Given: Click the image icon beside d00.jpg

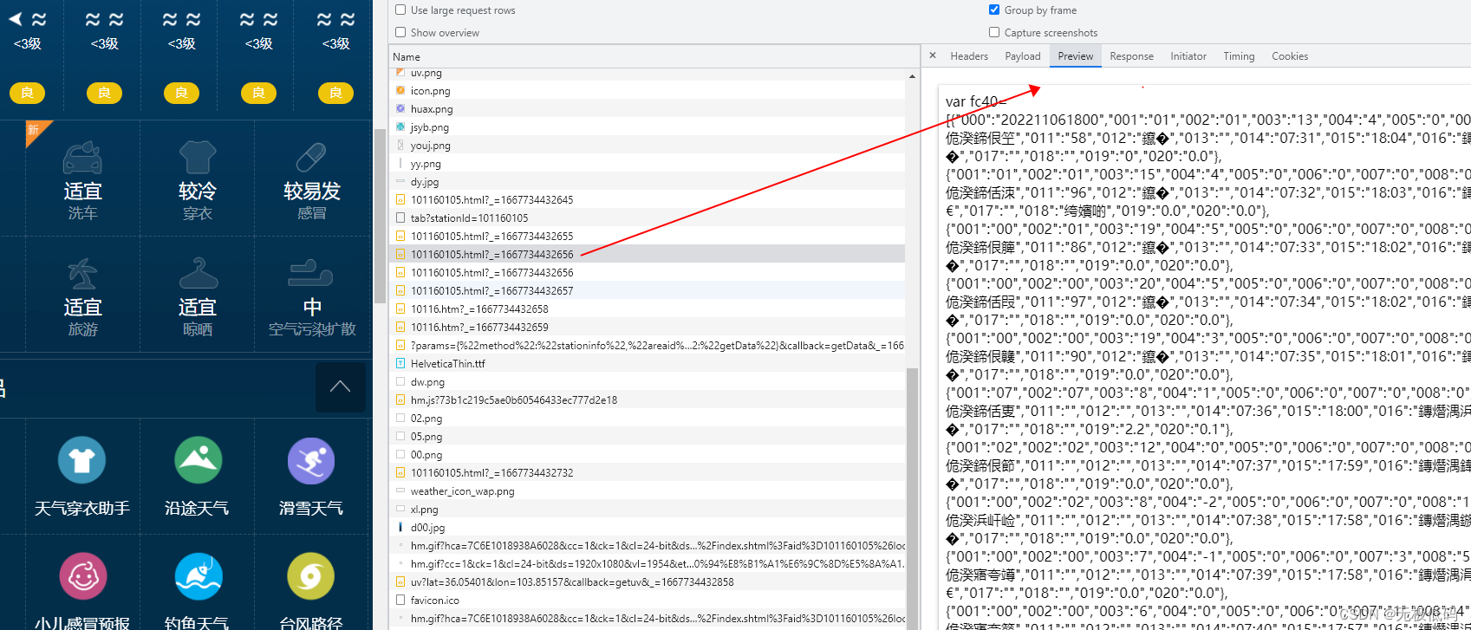Looking at the screenshot, I should [400, 527].
